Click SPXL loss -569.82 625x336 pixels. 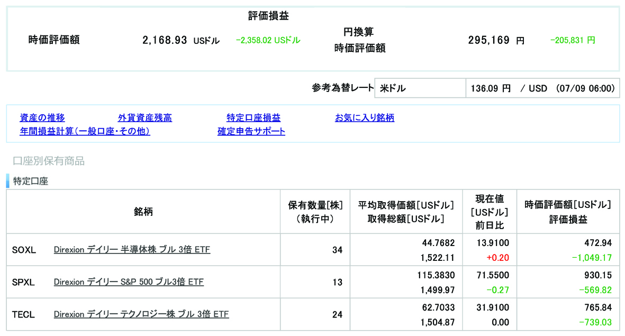pyautogui.click(x=595, y=290)
